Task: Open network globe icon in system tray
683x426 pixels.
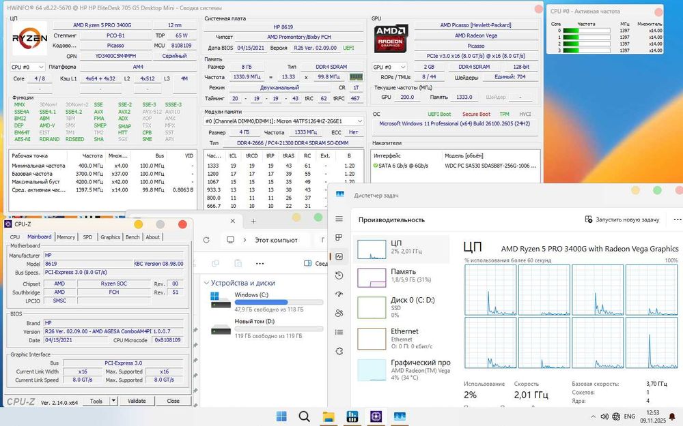Action: coord(616,416)
